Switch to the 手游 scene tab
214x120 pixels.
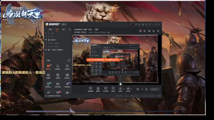pos(63,29)
